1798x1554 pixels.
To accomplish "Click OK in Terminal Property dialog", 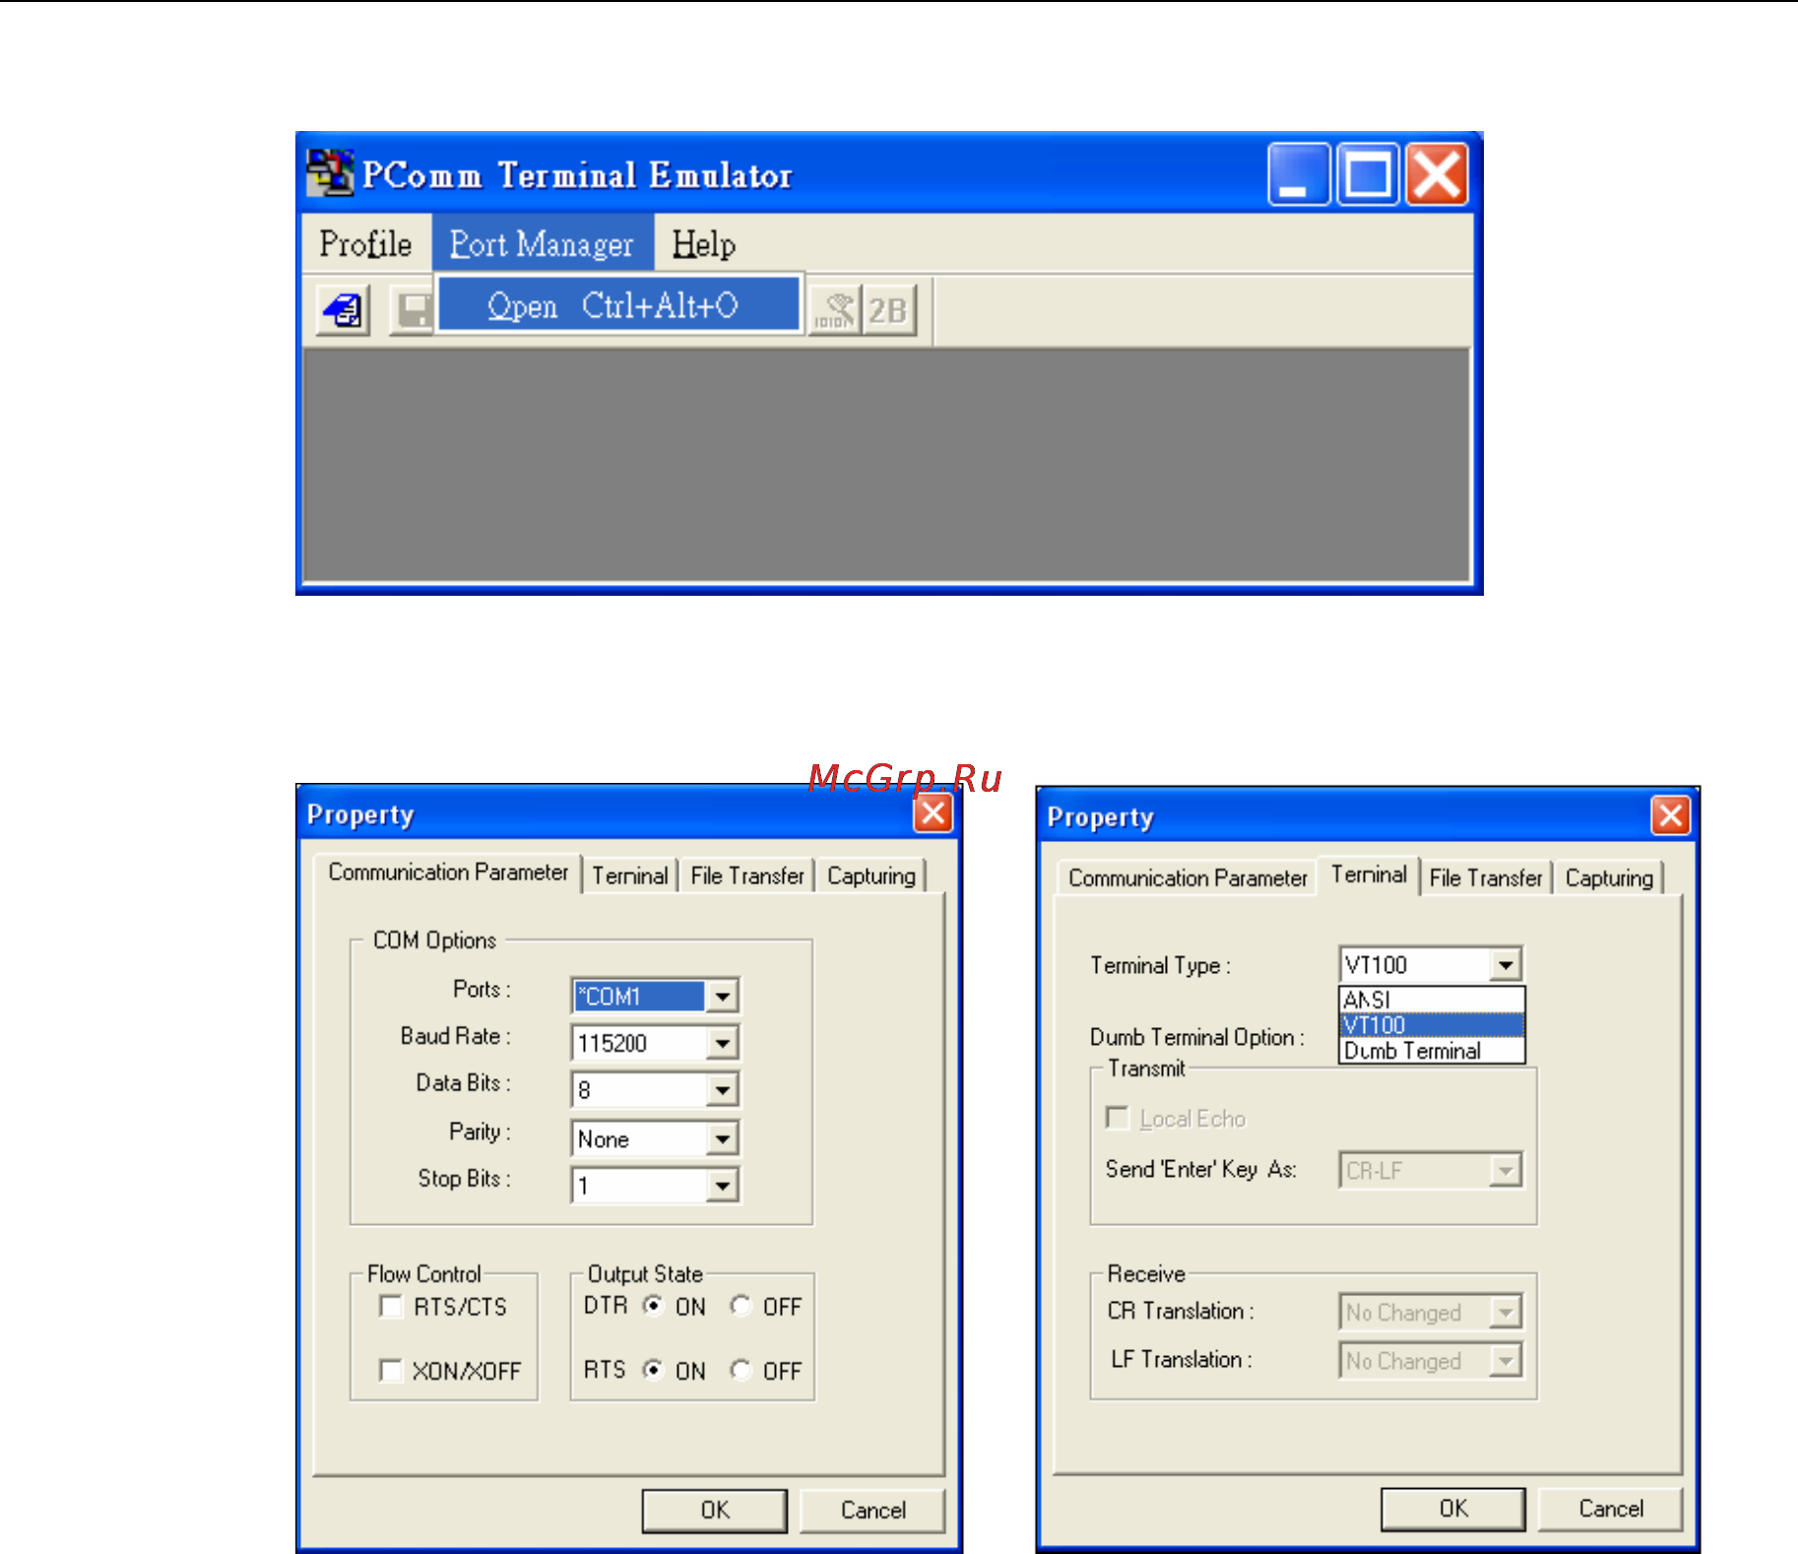I will tap(1453, 1508).
